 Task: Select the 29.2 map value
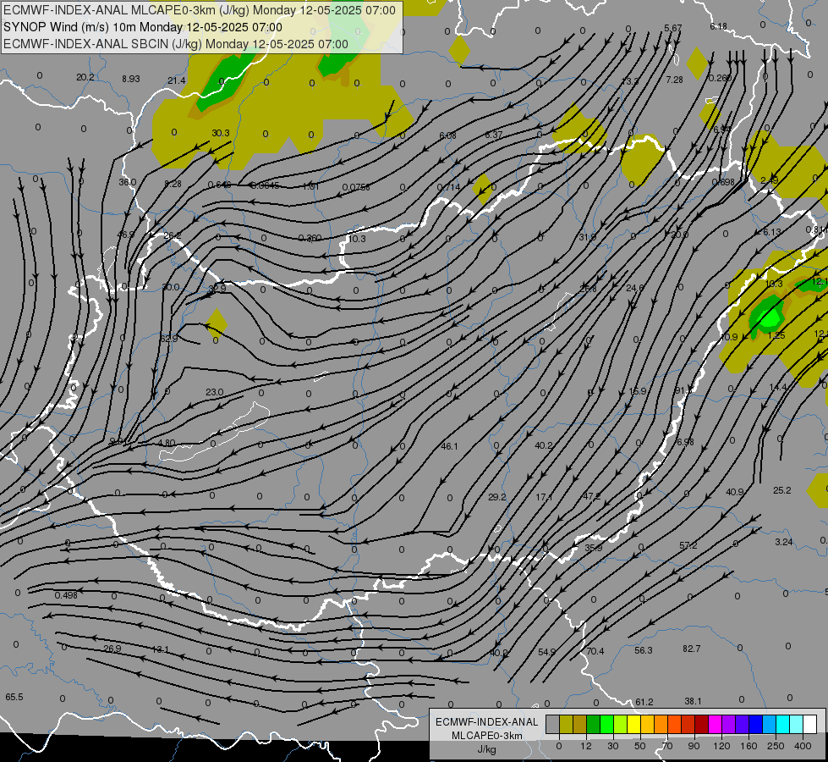point(497,497)
